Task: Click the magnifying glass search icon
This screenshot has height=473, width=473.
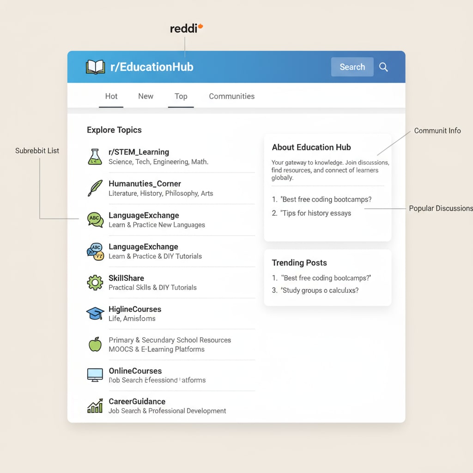Action: tap(383, 67)
